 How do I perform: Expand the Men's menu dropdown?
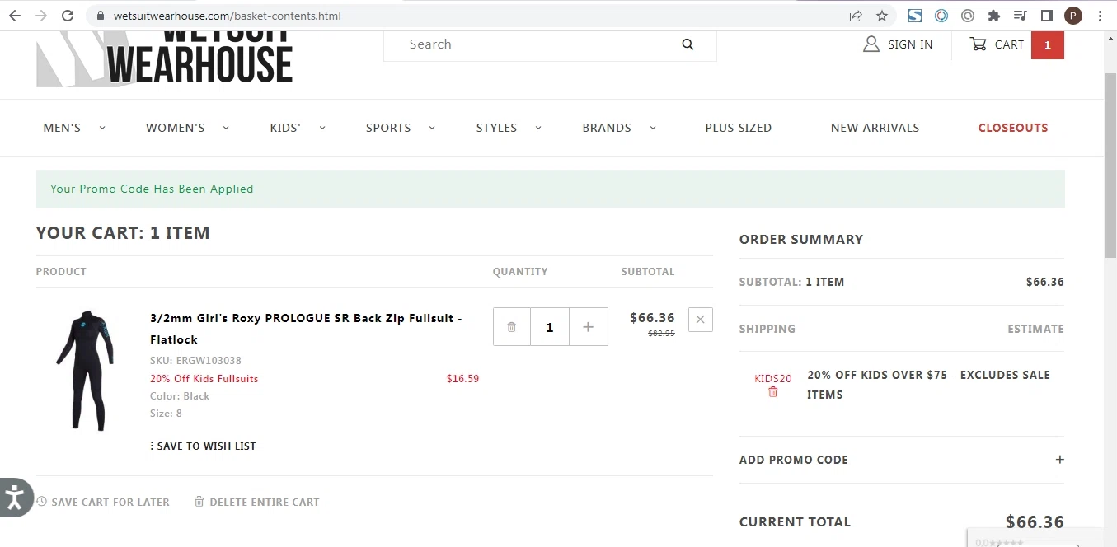pos(102,128)
